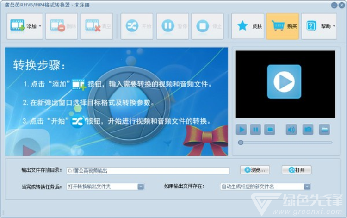Screen dimensions: 347x218
Task: Click the preview seek slider handle
Action: pos(241,143)
